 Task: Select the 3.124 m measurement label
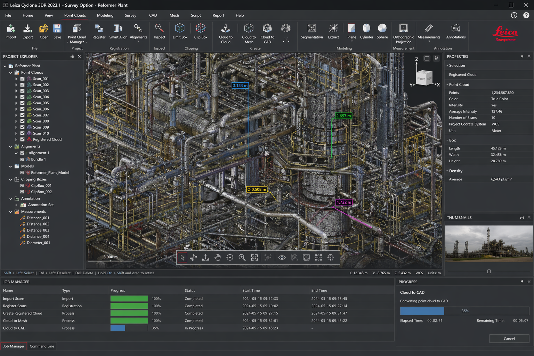[x=240, y=86]
